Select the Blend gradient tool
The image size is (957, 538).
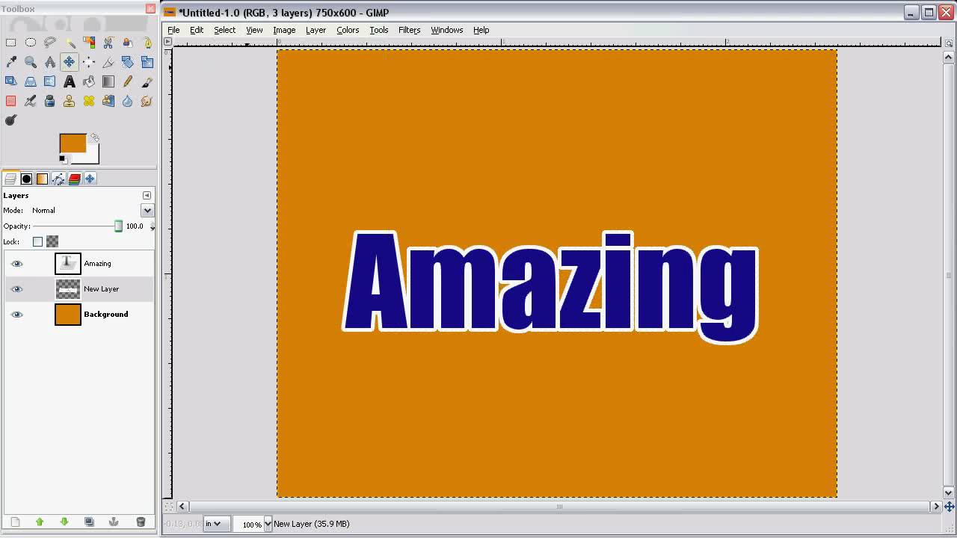(108, 81)
